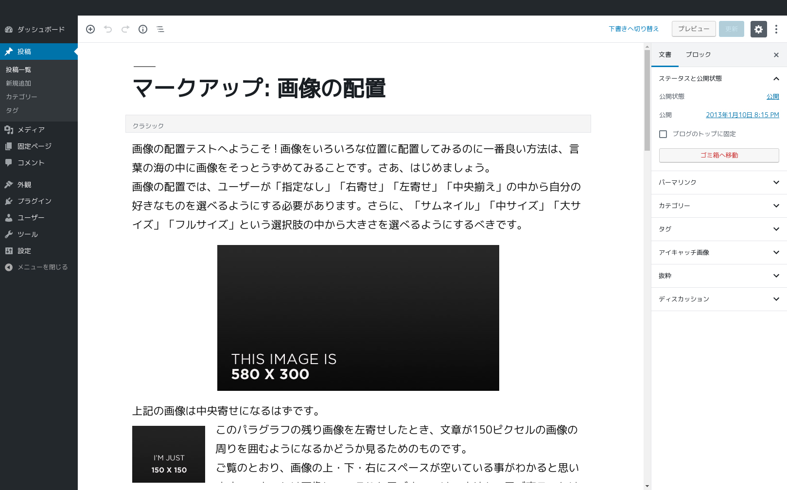Click the redo arrow icon

pos(125,29)
